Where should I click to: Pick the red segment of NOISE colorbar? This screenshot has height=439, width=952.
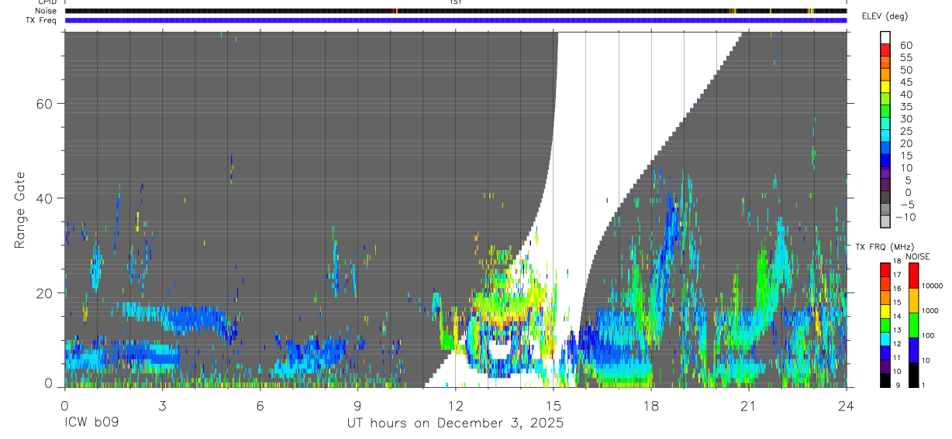point(914,276)
